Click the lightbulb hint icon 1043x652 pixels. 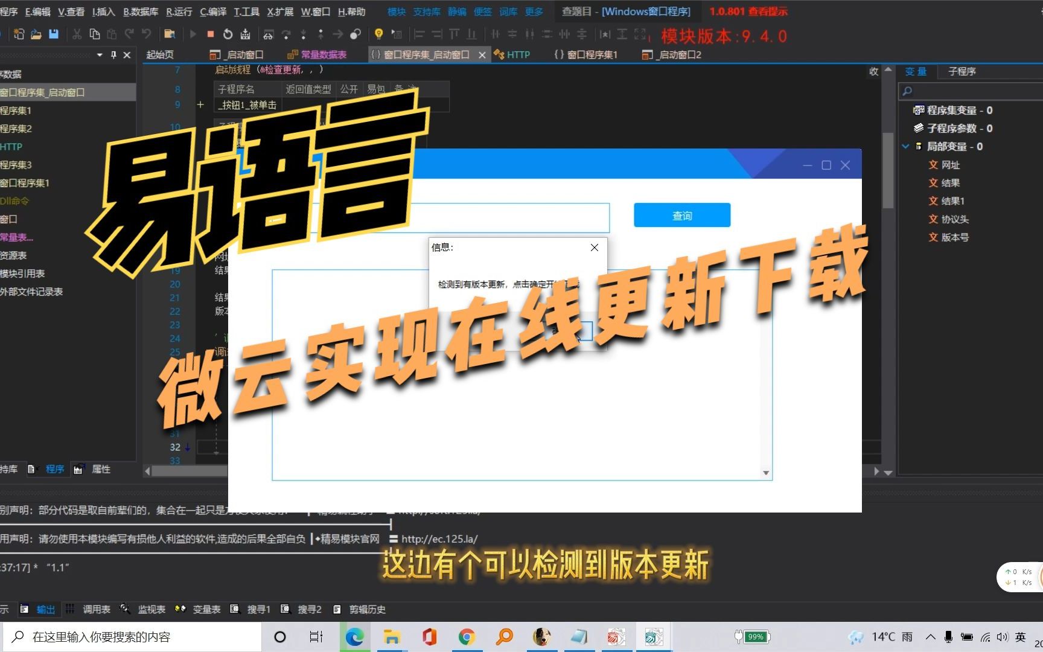[378, 34]
